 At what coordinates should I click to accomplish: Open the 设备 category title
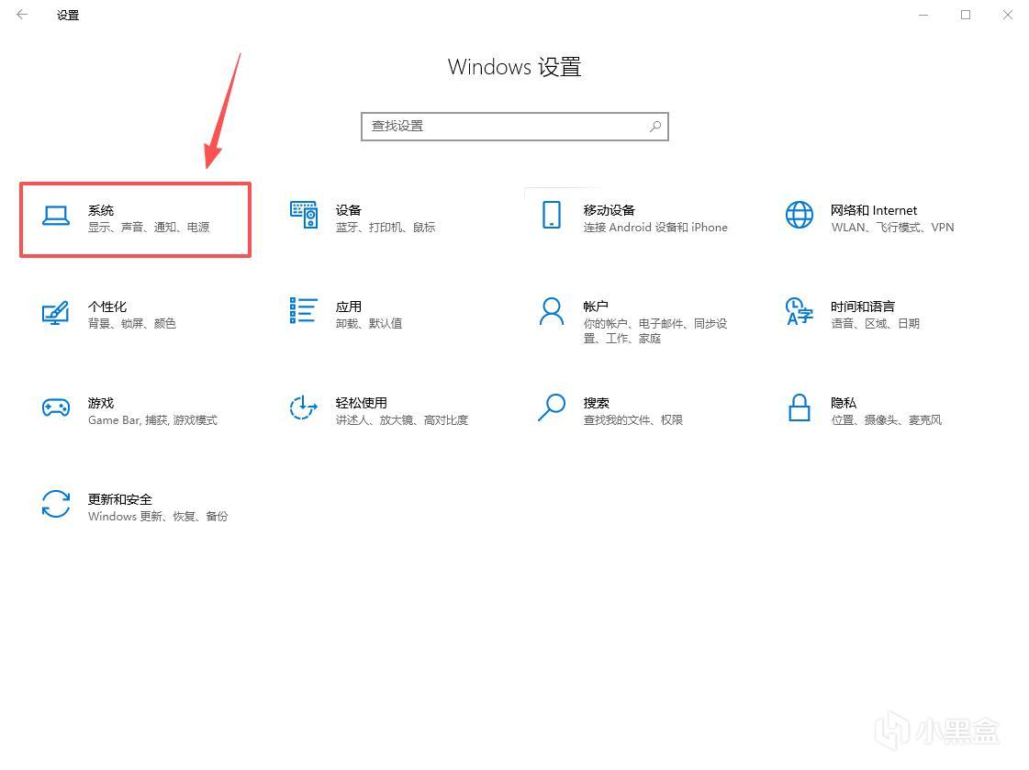click(x=349, y=210)
